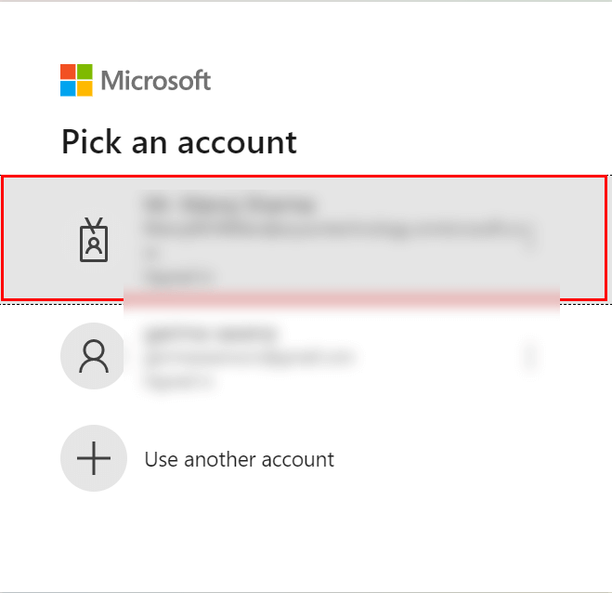
Task: Click the four-color Microsoft logo
Action: pos(76,80)
